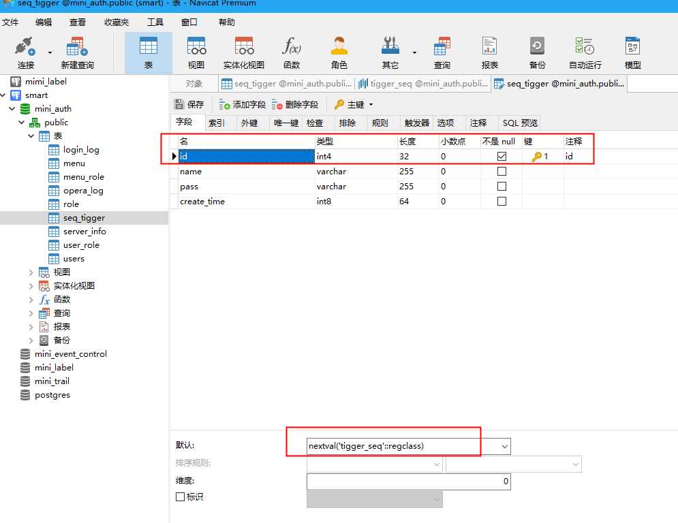678x523 pixels.
Task: Toggle not-null checkbox for name field
Action: (x=502, y=171)
